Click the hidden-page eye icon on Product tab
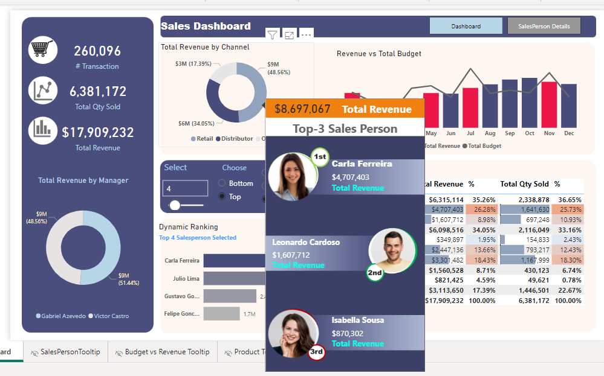Viewport: 604px width, 376px height. tap(228, 352)
